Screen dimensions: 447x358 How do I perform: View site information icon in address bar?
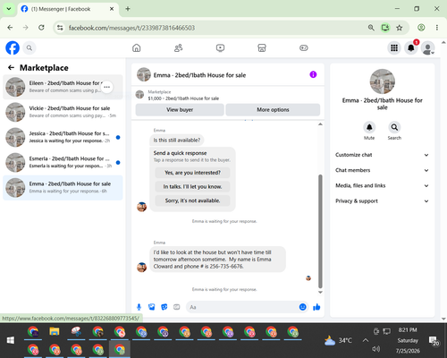(x=60, y=28)
